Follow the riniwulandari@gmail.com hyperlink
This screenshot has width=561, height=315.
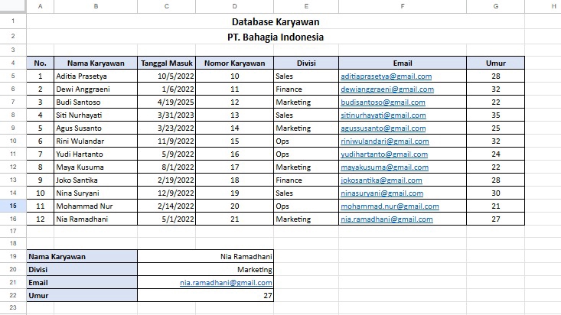pos(384,141)
